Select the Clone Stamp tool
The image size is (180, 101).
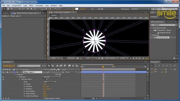43,9
